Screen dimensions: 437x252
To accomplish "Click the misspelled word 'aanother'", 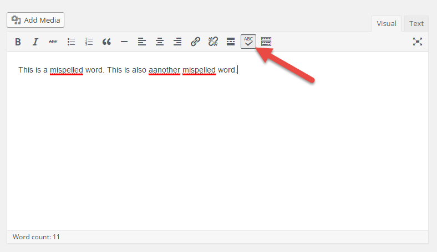I will (165, 70).
